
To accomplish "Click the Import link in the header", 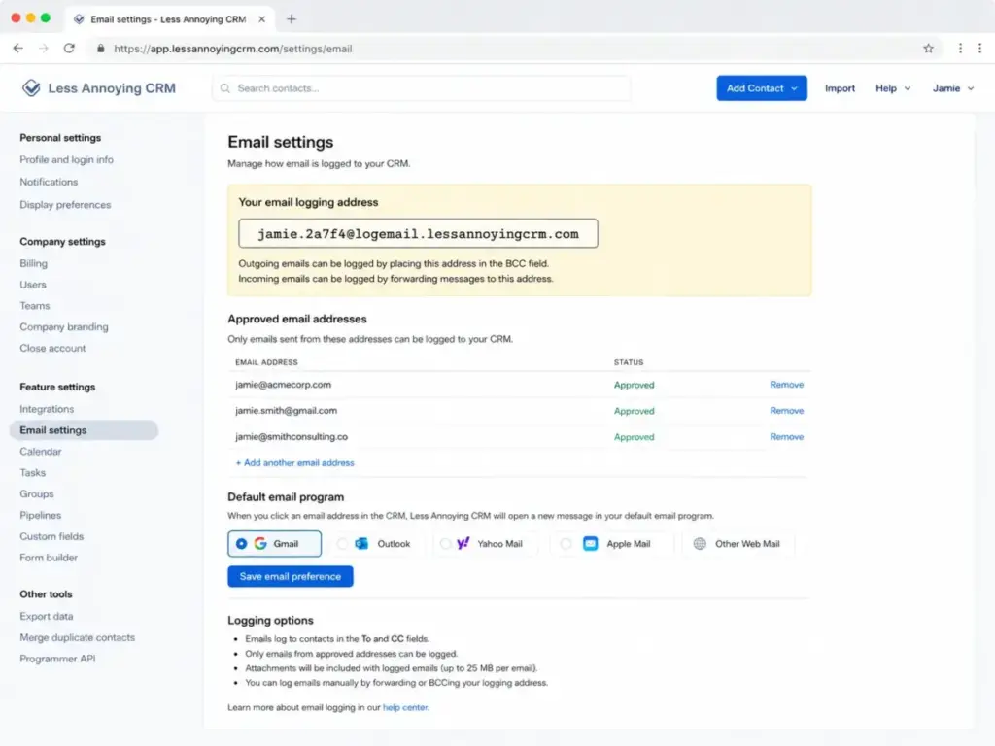I will (x=840, y=88).
